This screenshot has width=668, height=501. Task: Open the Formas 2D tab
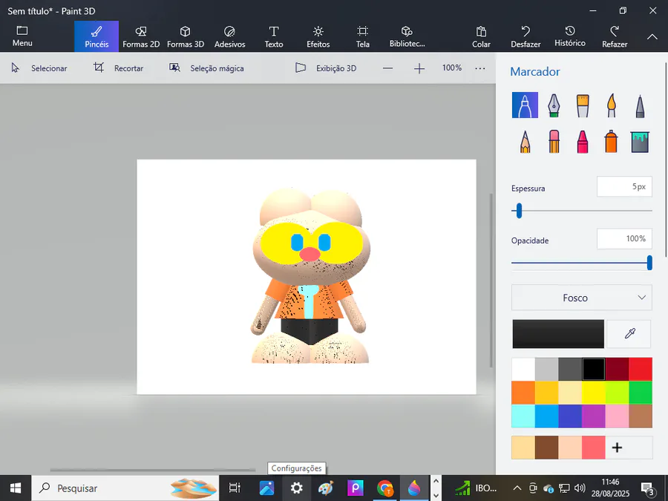tap(141, 36)
